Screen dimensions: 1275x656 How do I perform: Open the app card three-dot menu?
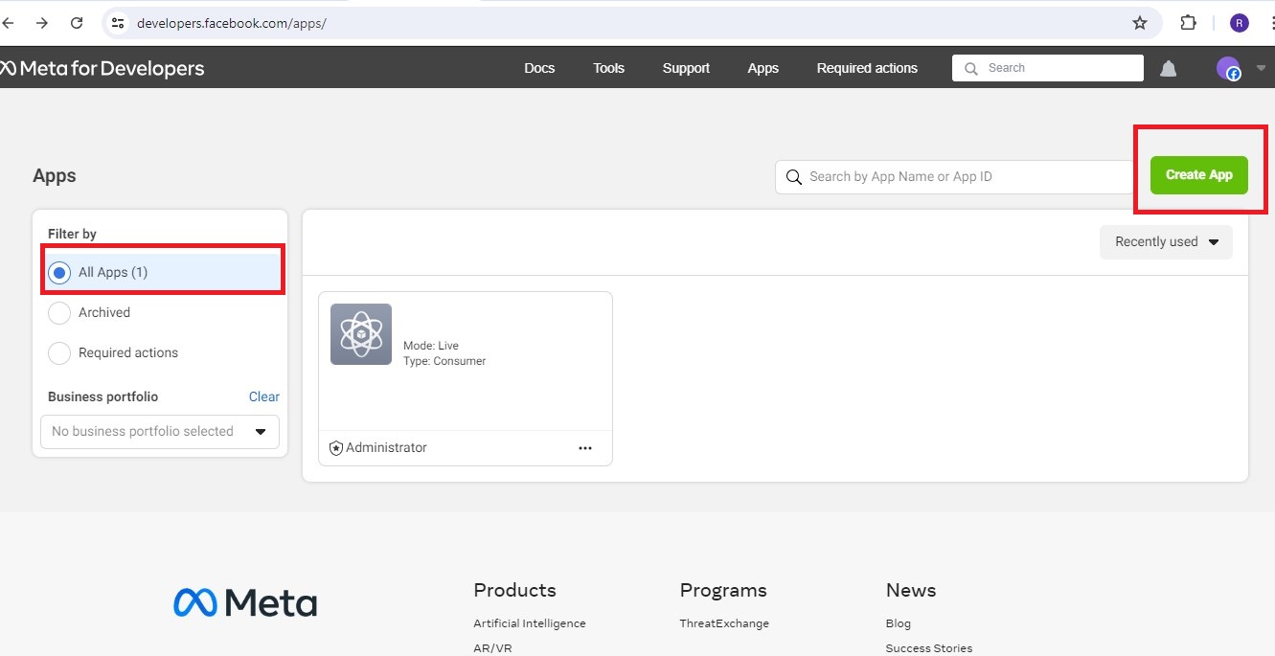pyautogui.click(x=585, y=448)
